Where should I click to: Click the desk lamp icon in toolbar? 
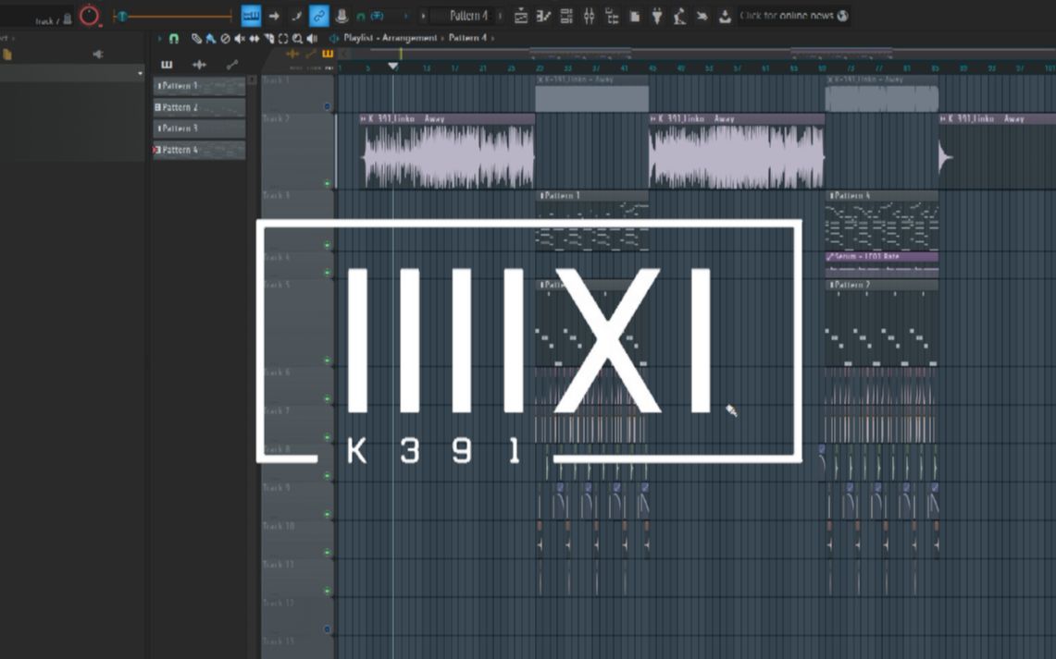679,16
